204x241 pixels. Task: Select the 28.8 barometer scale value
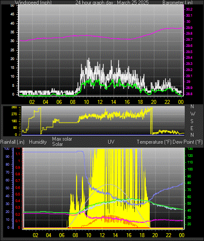coord(189,94)
